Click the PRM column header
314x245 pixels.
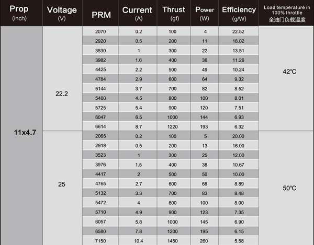[100, 14]
